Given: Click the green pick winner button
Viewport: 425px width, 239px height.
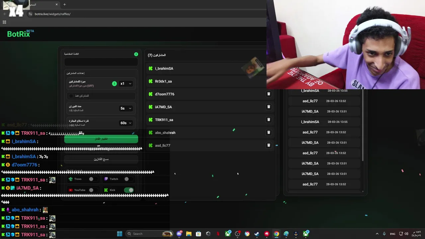Looking at the screenshot, I should (x=101, y=139).
